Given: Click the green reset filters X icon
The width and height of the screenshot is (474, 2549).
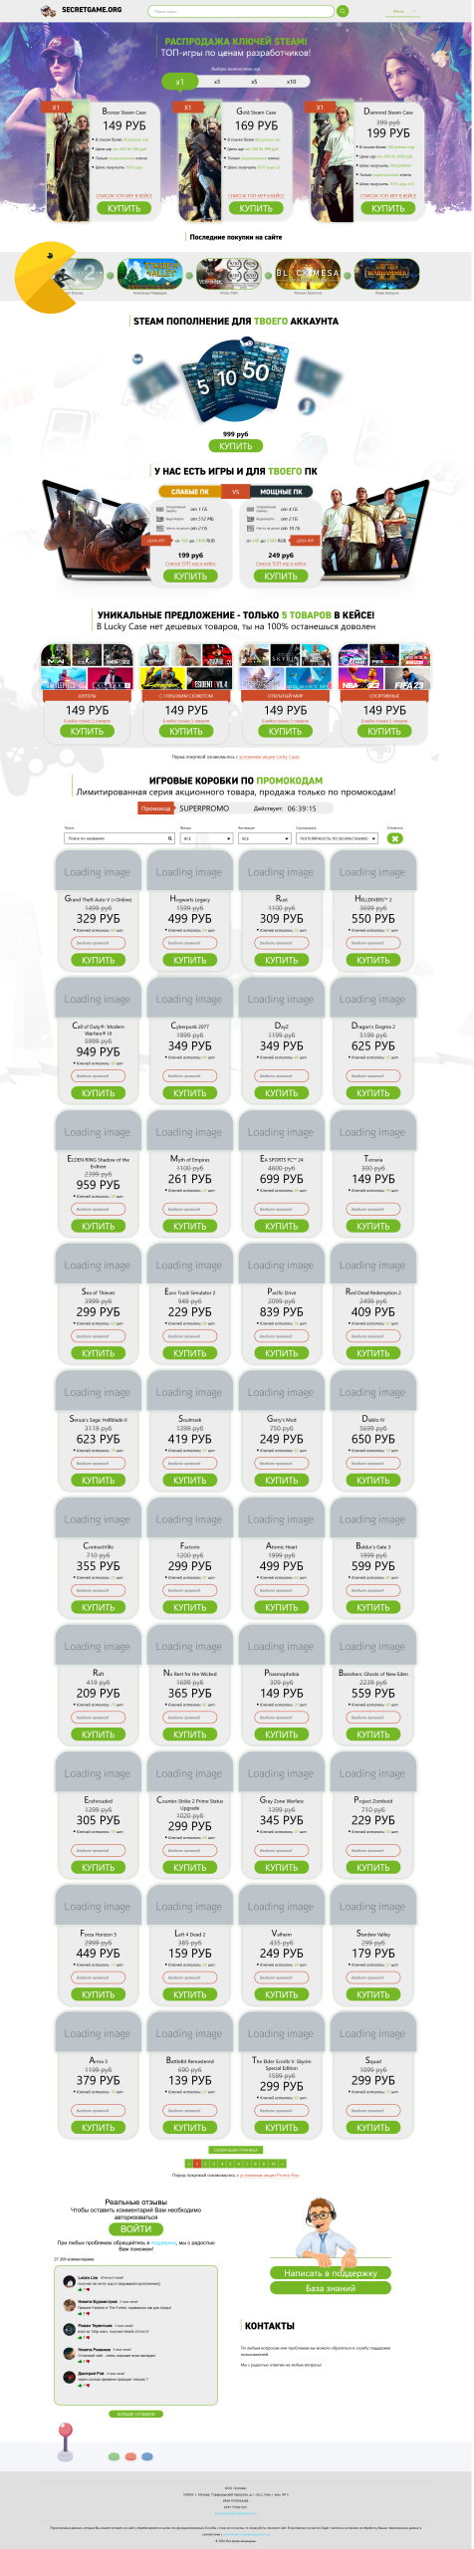Looking at the screenshot, I should pyautogui.click(x=395, y=838).
